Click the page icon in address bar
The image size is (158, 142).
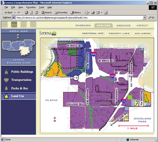pyautogui.click(x=14, y=17)
